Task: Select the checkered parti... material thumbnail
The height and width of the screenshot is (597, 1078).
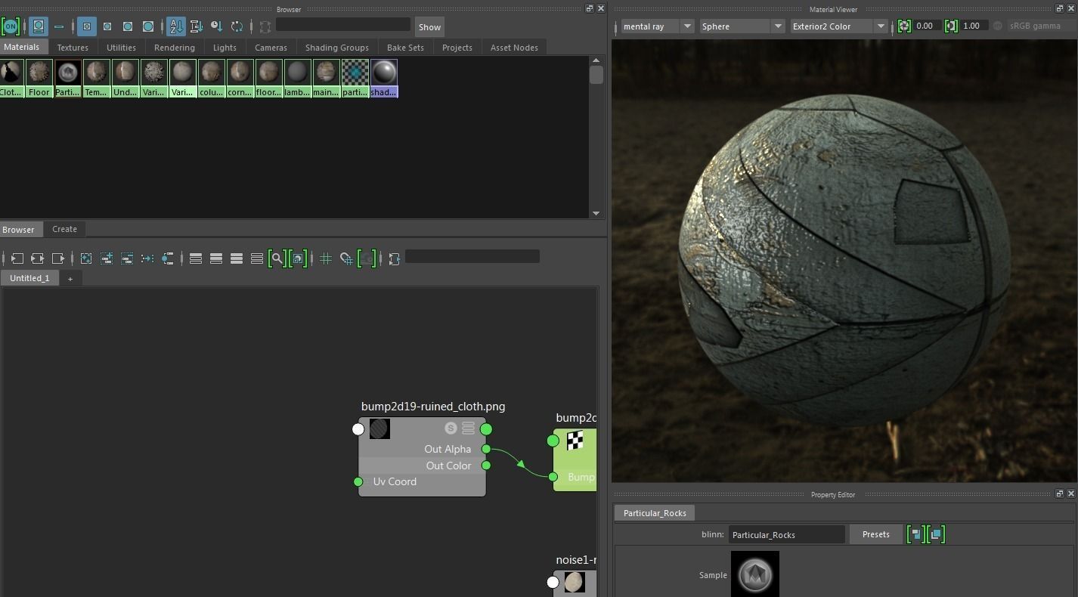Action: click(355, 78)
